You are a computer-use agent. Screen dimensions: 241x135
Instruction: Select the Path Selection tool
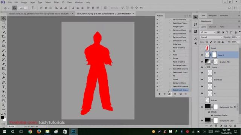[3, 91]
